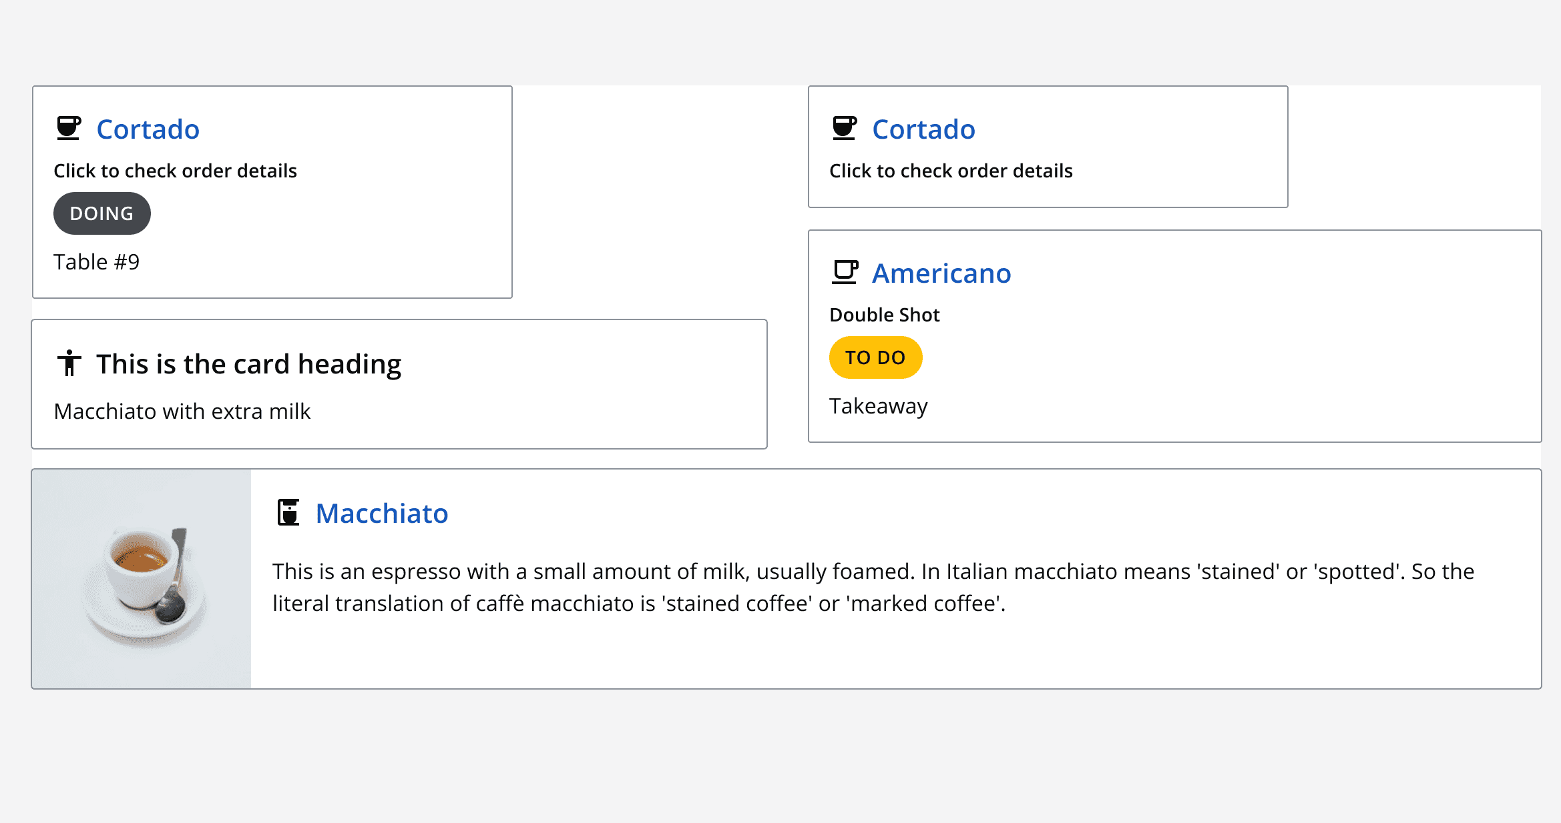
Task: Click the 'Macchiato with extra milk' text
Action: tap(182, 411)
